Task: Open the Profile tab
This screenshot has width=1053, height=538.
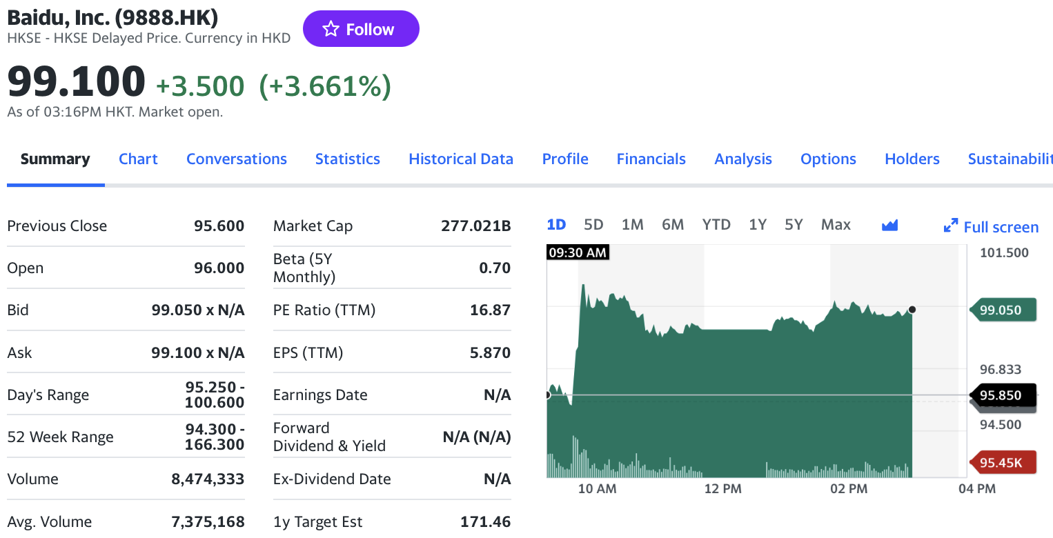Action: coord(565,159)
